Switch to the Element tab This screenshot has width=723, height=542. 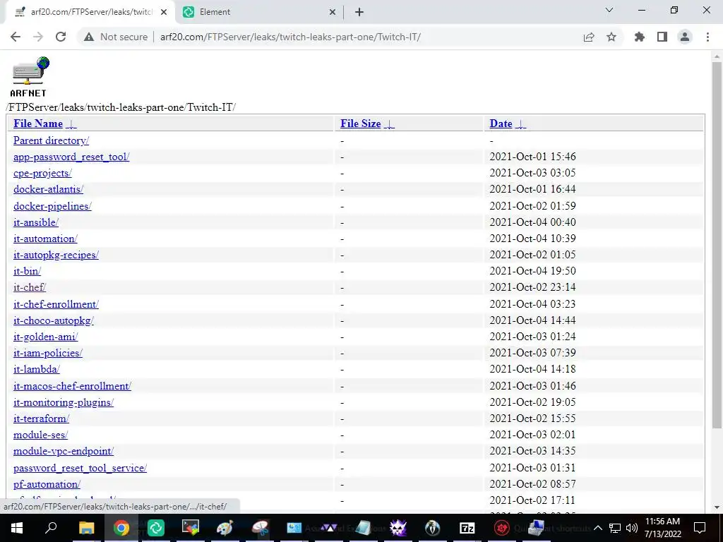pyautogui.click(x=258, y=12)
